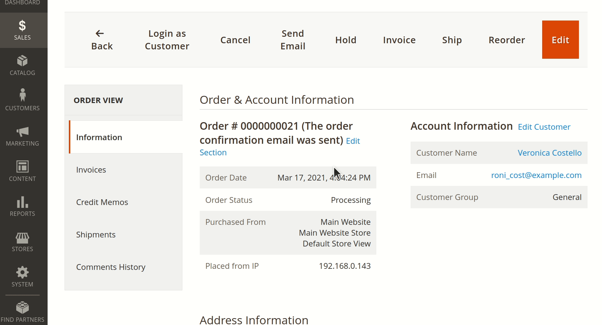Open the Marketing megaphone icon
This screenshot has height=325, width=602.
tap(22, 131)
